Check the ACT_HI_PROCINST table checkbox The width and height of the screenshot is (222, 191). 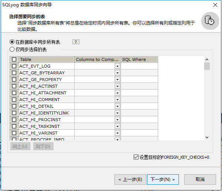click(14, 120)
